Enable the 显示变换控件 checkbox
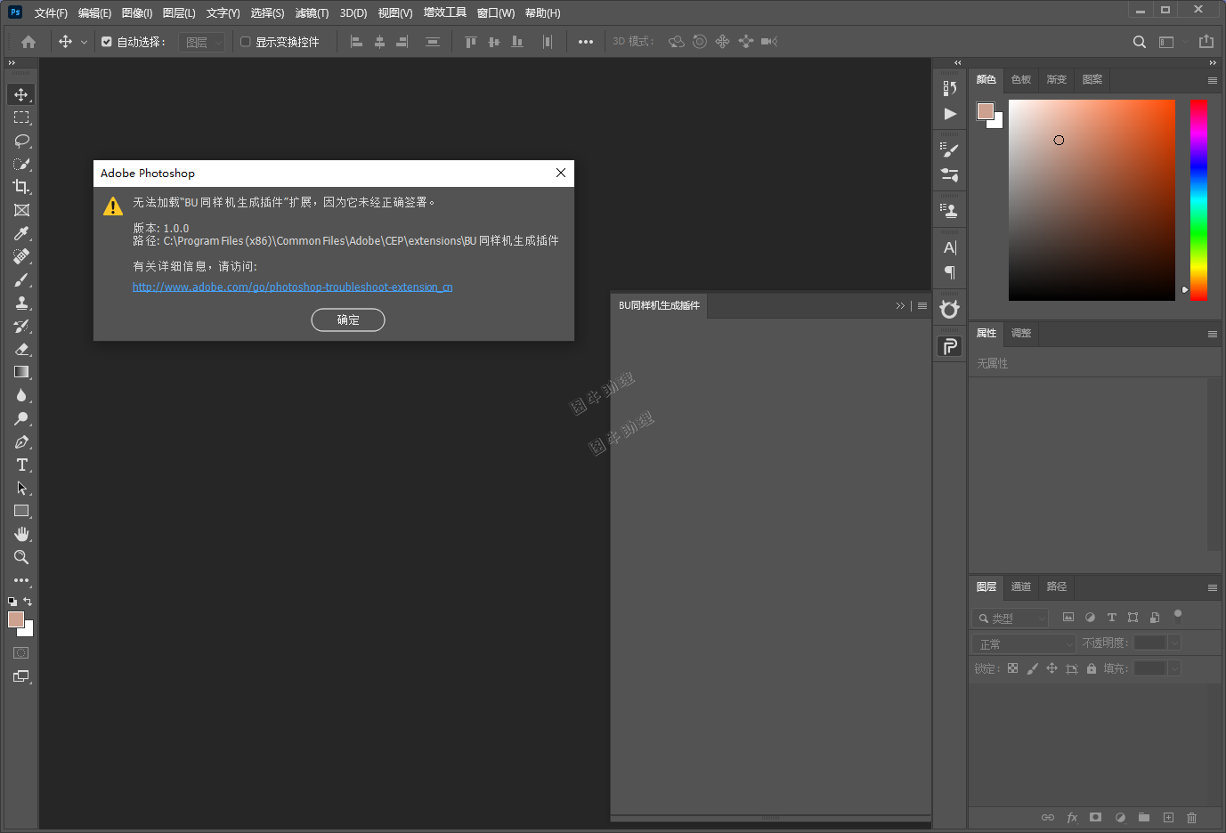 (x=246, y=42)
